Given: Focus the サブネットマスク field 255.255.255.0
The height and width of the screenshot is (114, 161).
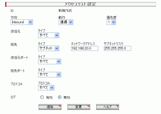Looking at the screenshot, I should (x=117, y=48).
